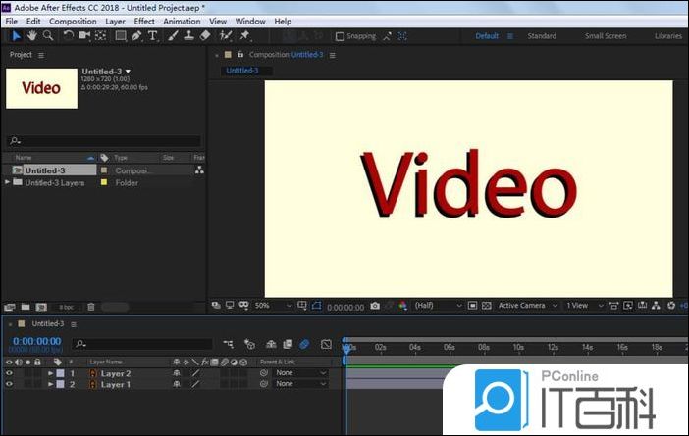Click the Project panel search field
The width and height of the screenshot is (689, 436).
tap(103, 141)
